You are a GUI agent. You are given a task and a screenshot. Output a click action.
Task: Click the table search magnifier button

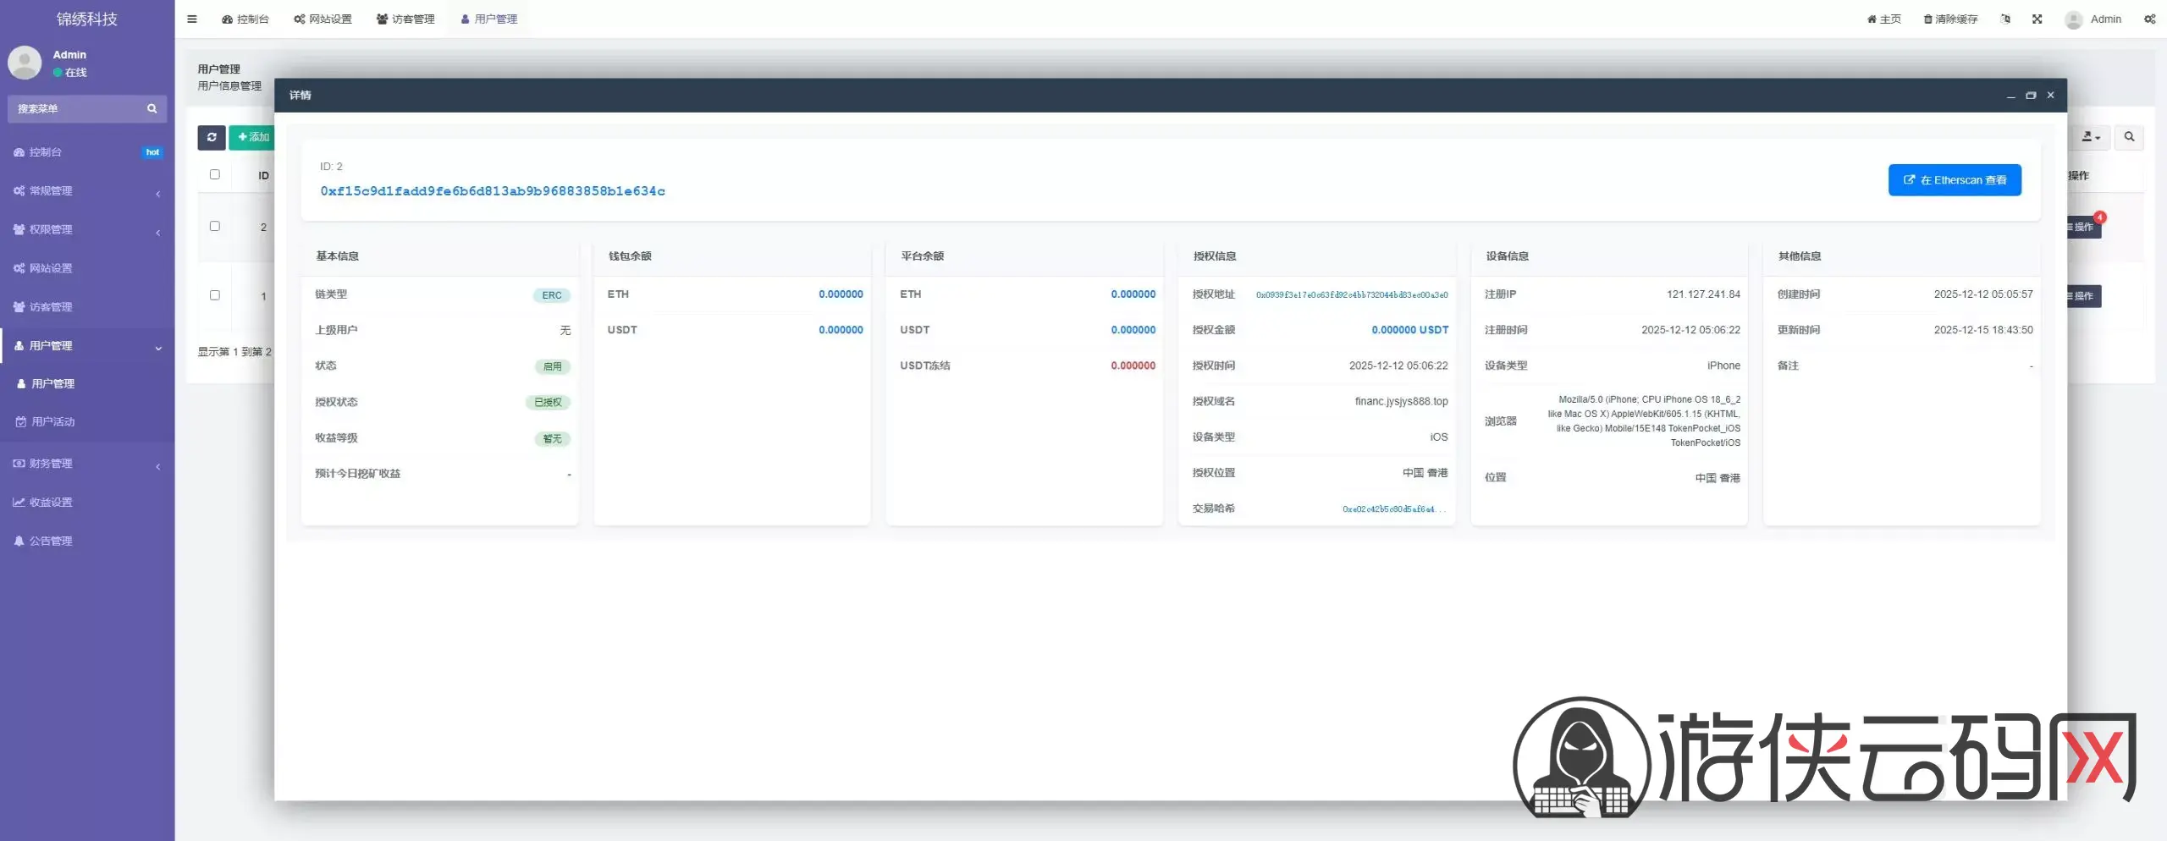[2129, 137]
